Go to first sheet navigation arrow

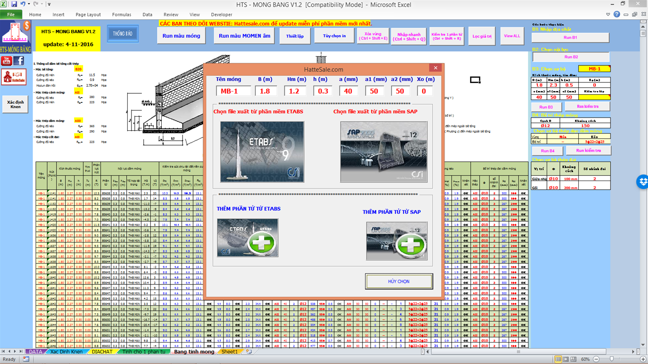(4, 352)
